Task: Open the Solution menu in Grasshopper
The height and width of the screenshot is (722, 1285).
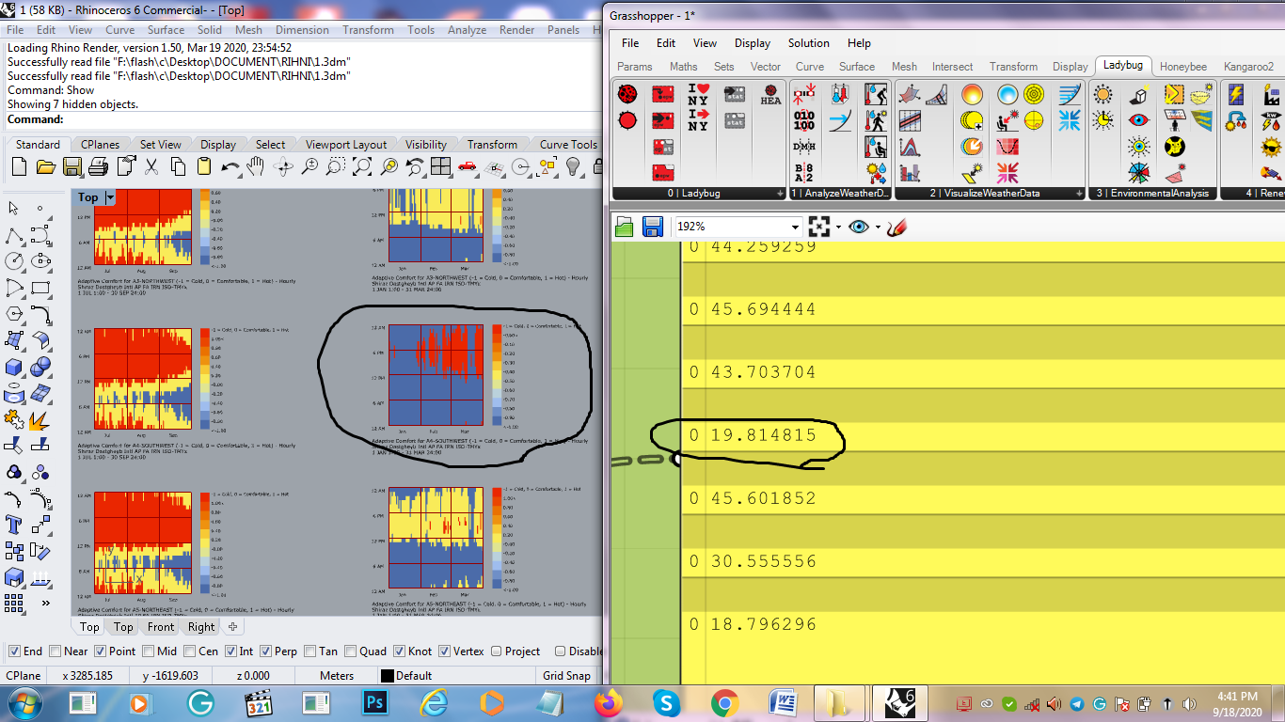Action: [x=809, y=42]
